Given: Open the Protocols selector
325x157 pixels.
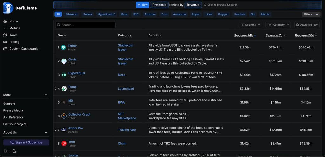Looking at the screenshot, I should coord(159,5).
